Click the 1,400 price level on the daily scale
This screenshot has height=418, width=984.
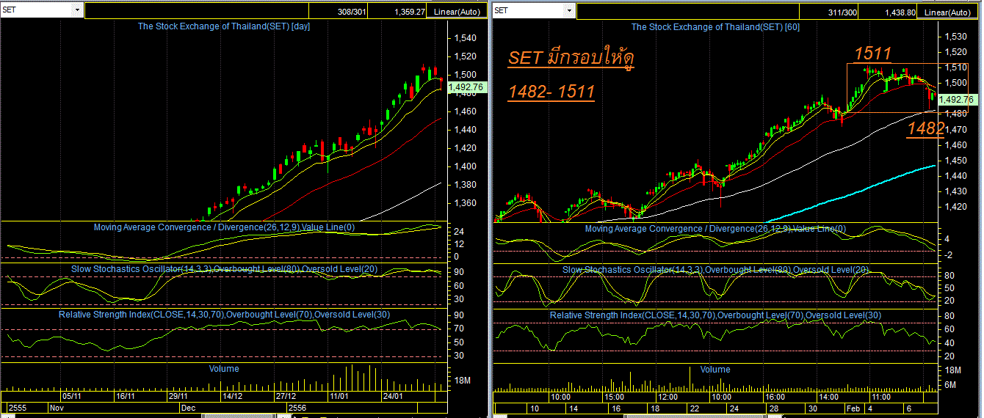pos(466,166)
